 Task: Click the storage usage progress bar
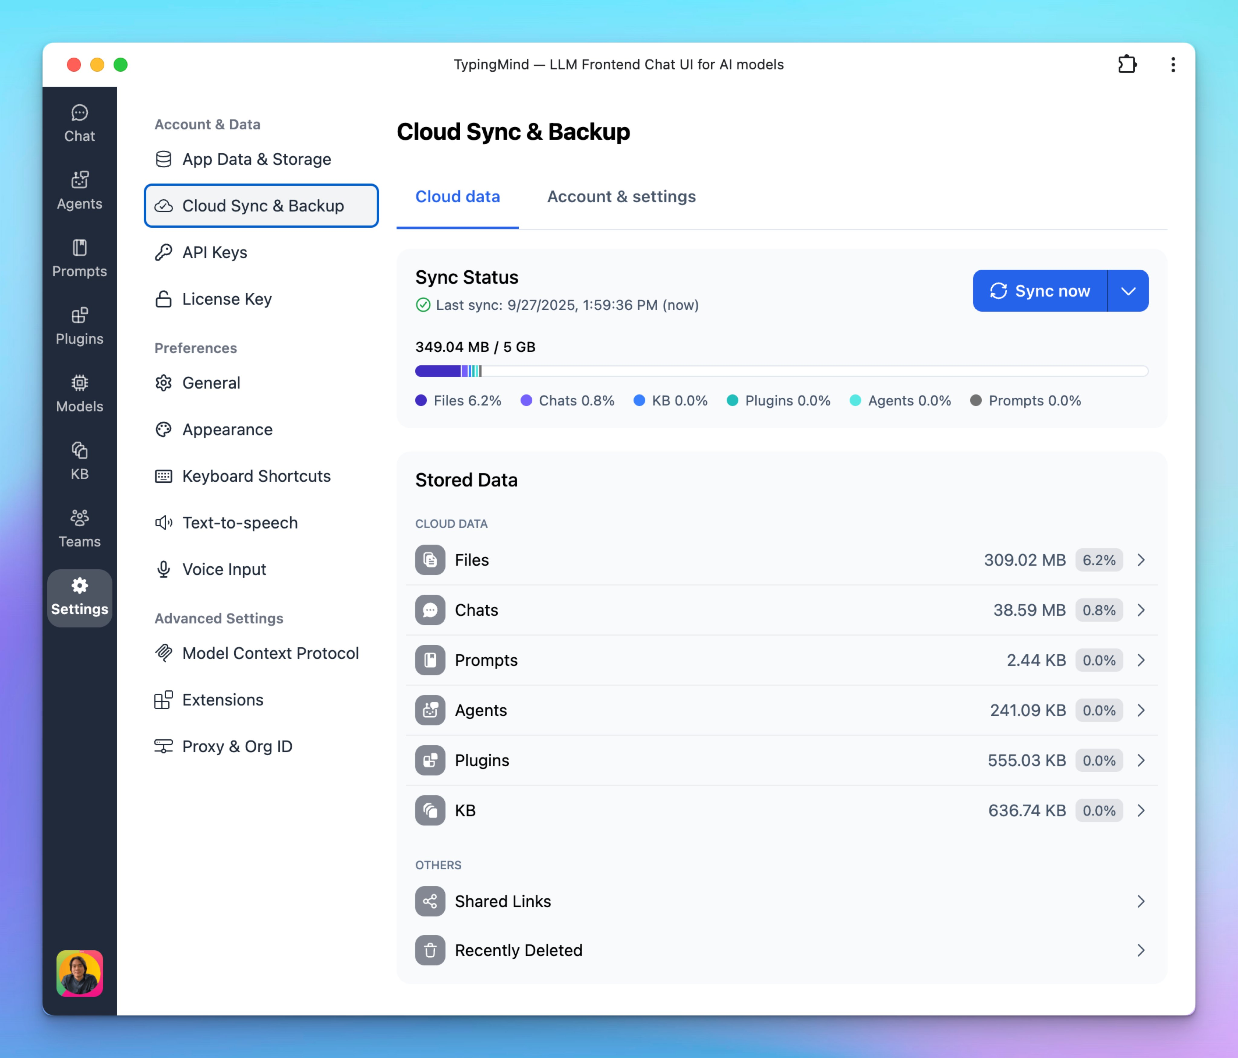pos(780,371)
